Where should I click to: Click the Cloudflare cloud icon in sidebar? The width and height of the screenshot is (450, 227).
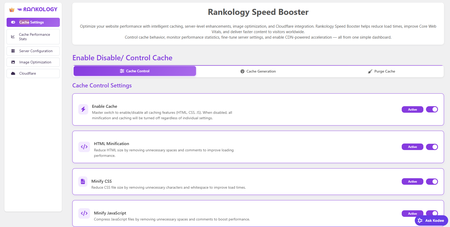(x=13, y=74)
